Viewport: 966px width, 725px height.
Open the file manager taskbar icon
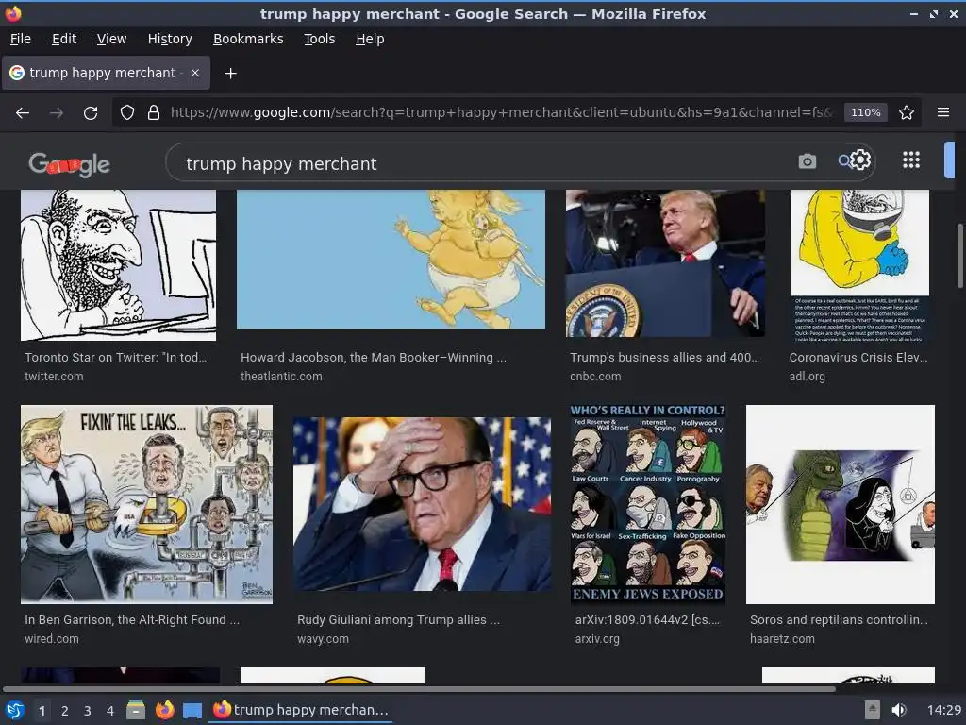(x=136, y=710)
